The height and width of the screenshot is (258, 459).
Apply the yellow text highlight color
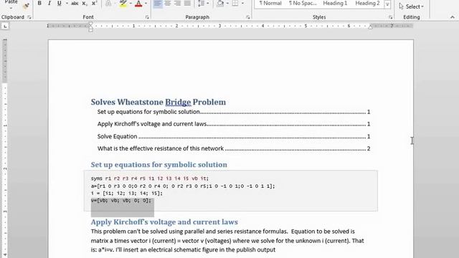(x=123, y=3)
